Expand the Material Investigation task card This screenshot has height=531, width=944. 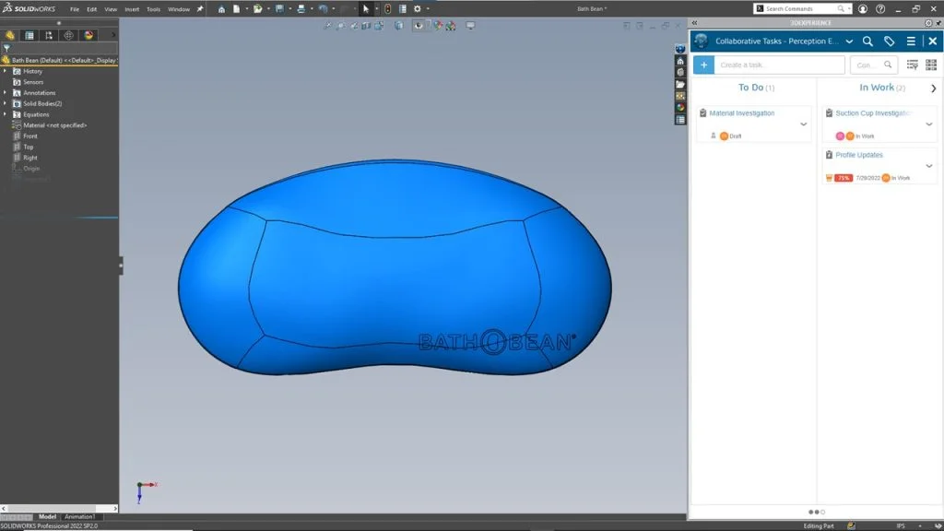(803, 124)
